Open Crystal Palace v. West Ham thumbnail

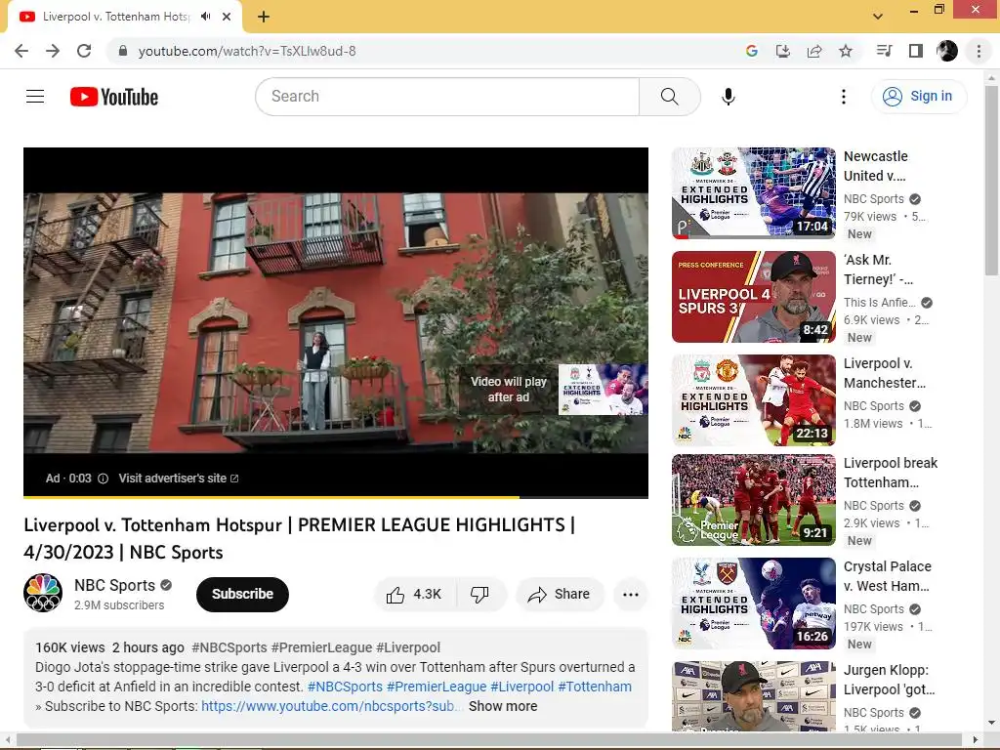coord(753,604)
